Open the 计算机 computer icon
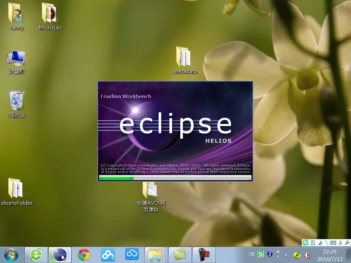This screenshot has height=263, width=351. (16, 62)
